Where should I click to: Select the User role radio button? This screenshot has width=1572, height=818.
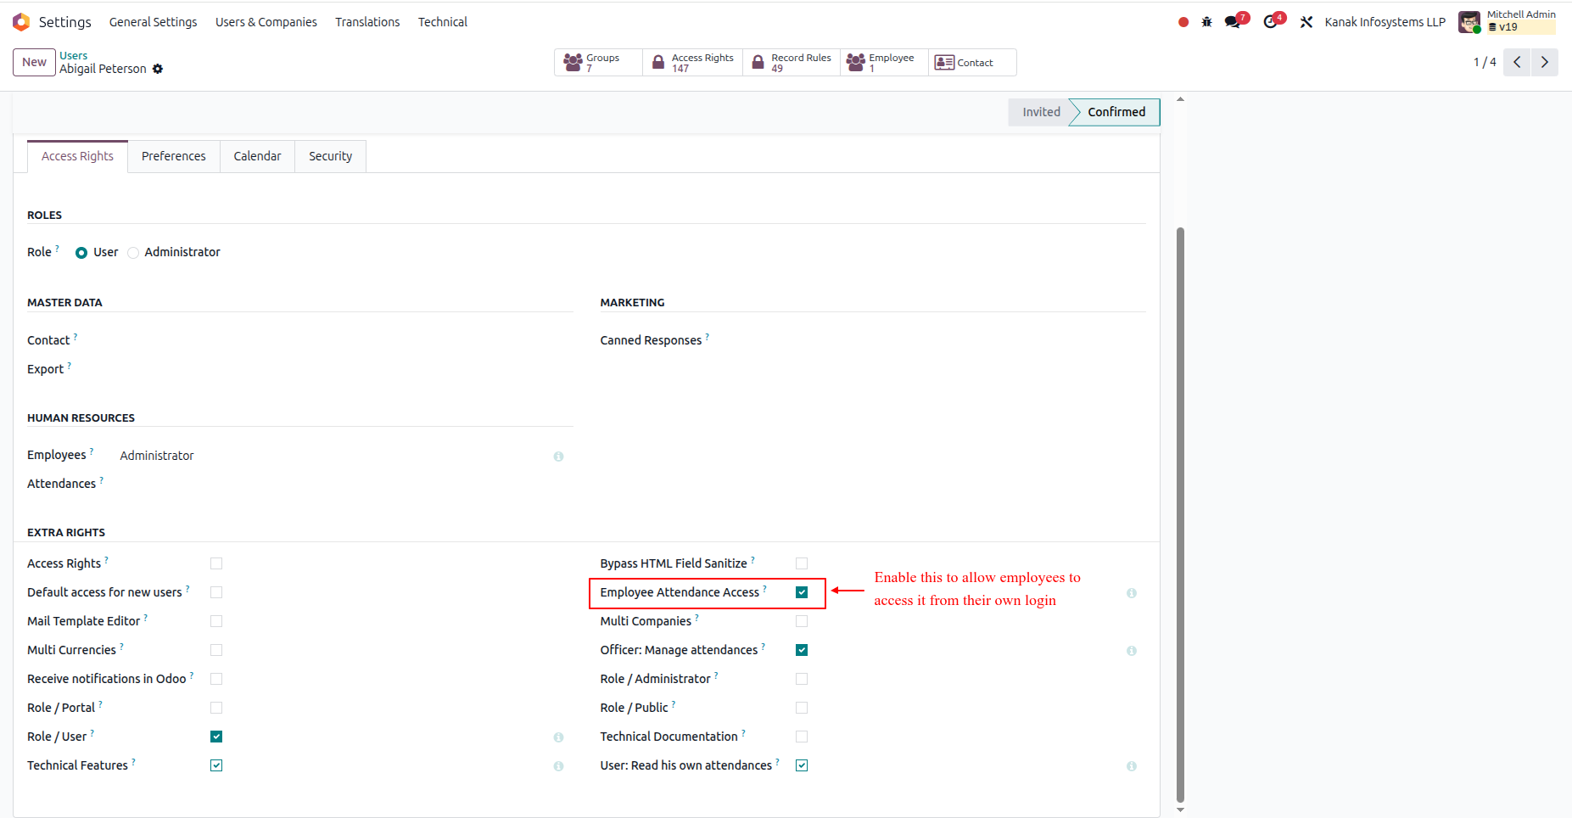(x=81, y=253)
